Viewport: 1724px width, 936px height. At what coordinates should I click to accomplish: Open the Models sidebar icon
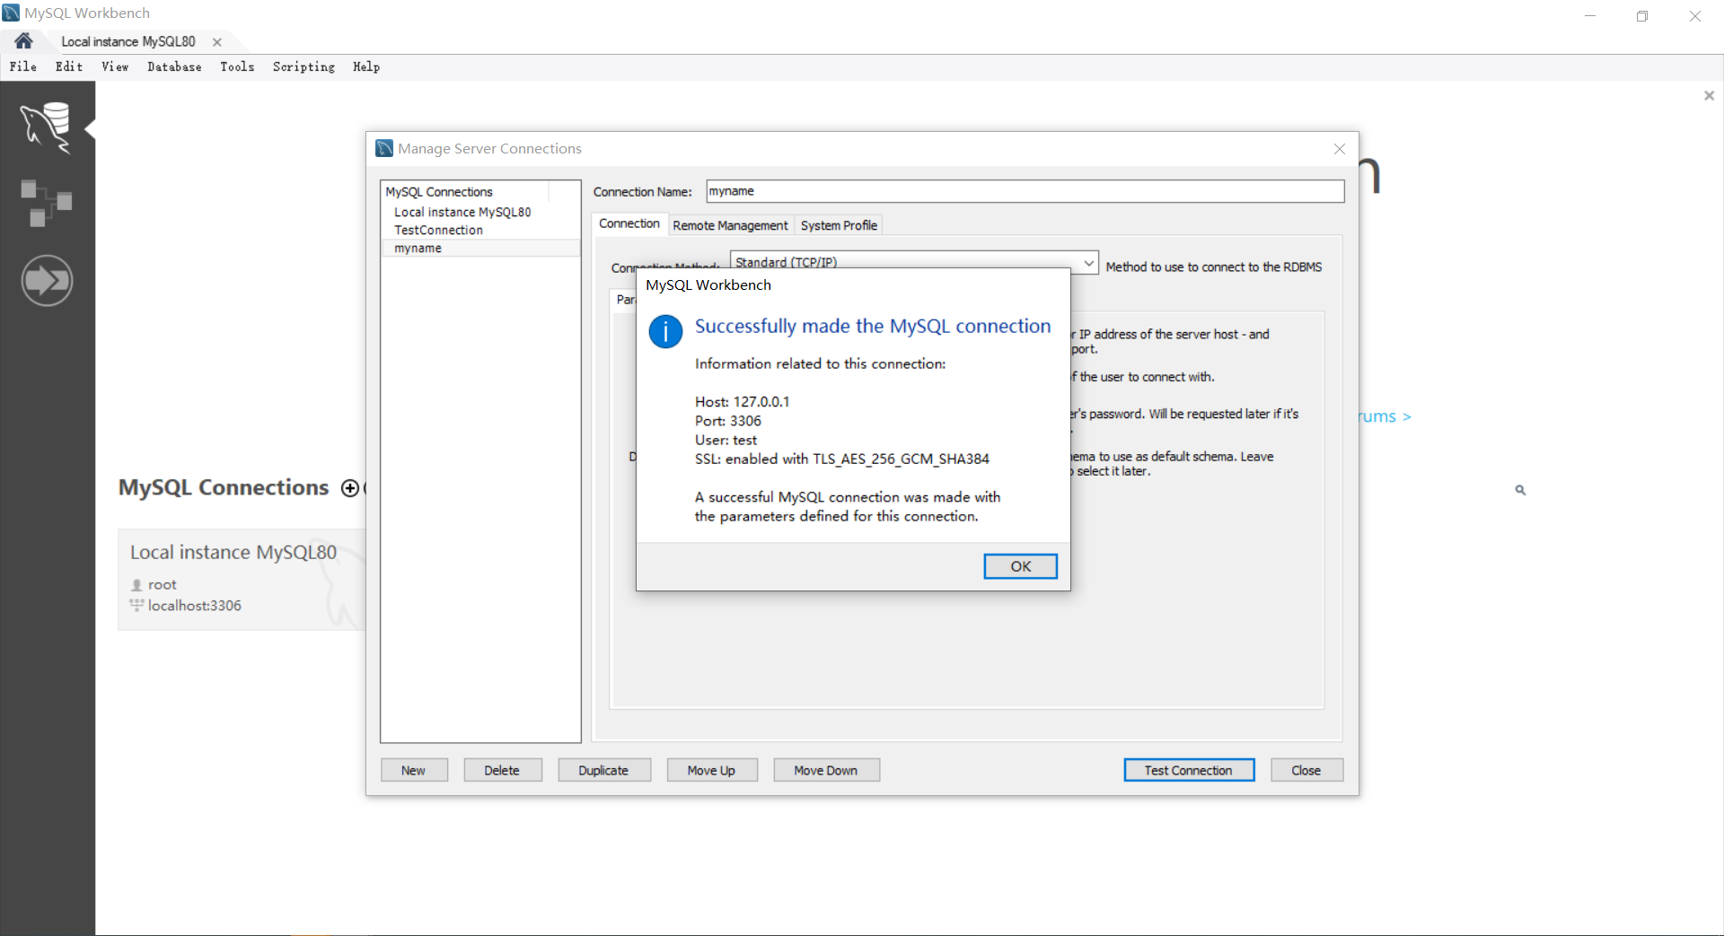click(x=46, y=203)
